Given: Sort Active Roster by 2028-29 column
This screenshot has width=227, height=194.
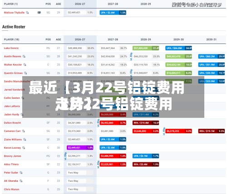Looking at the screenshot, I should [146, 39].
